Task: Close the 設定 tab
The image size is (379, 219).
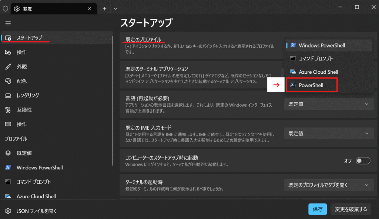Action: pyautogui.click(x=90, y=9)
